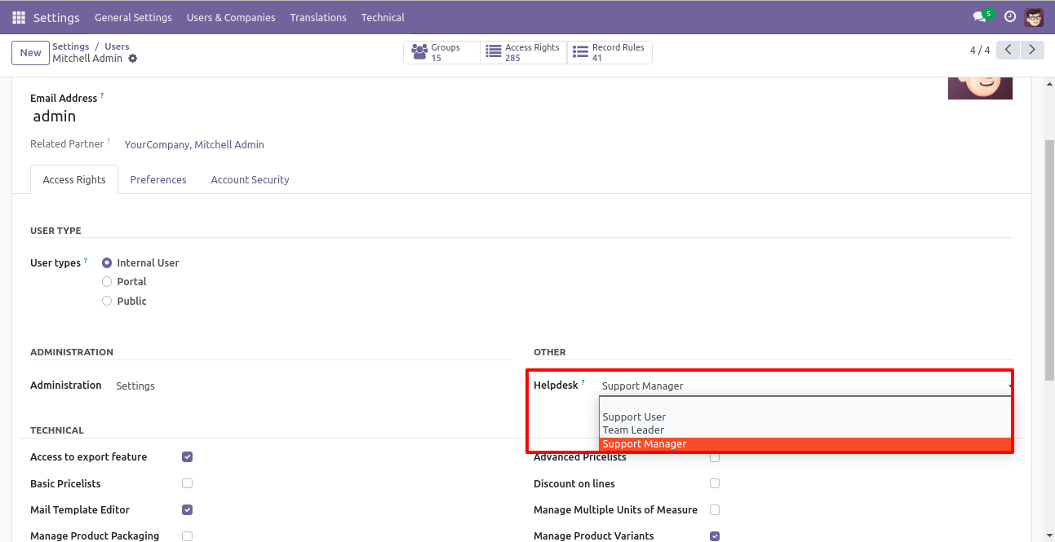Click the Record Rules list icon
Image resolution: width=1055 pixels, height=542 pixels.
(580, 52)
